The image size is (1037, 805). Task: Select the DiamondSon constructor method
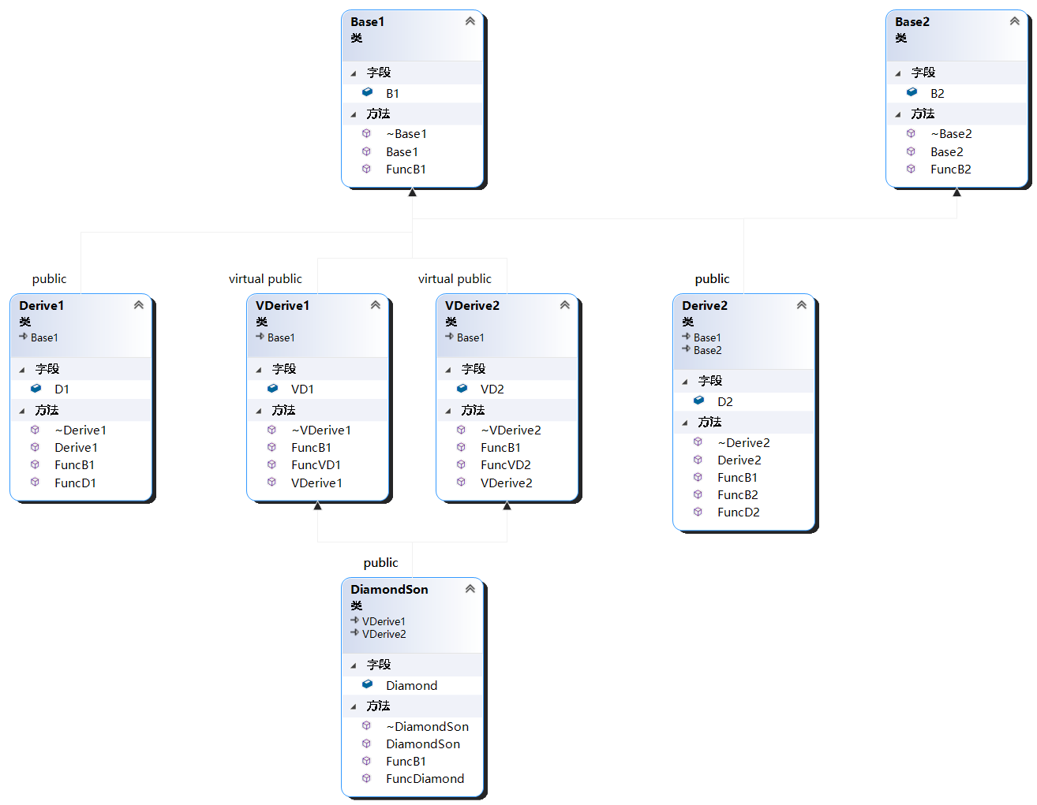(422, 744)
